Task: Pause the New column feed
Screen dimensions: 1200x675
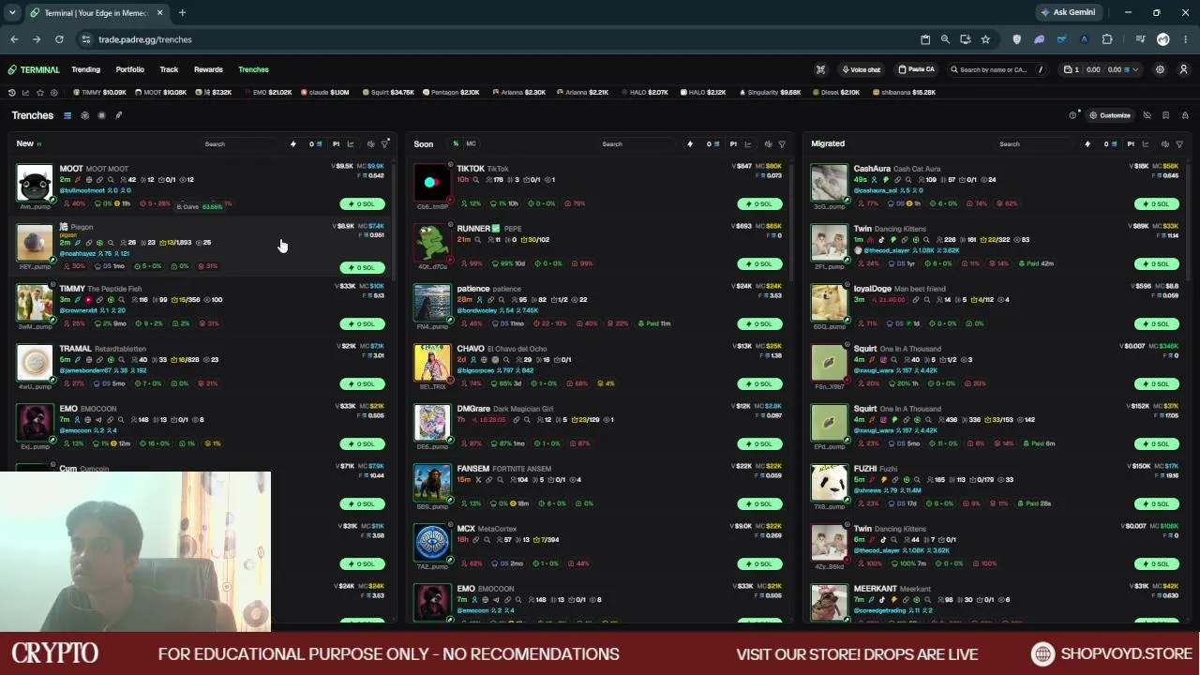Action: (38, 143)
